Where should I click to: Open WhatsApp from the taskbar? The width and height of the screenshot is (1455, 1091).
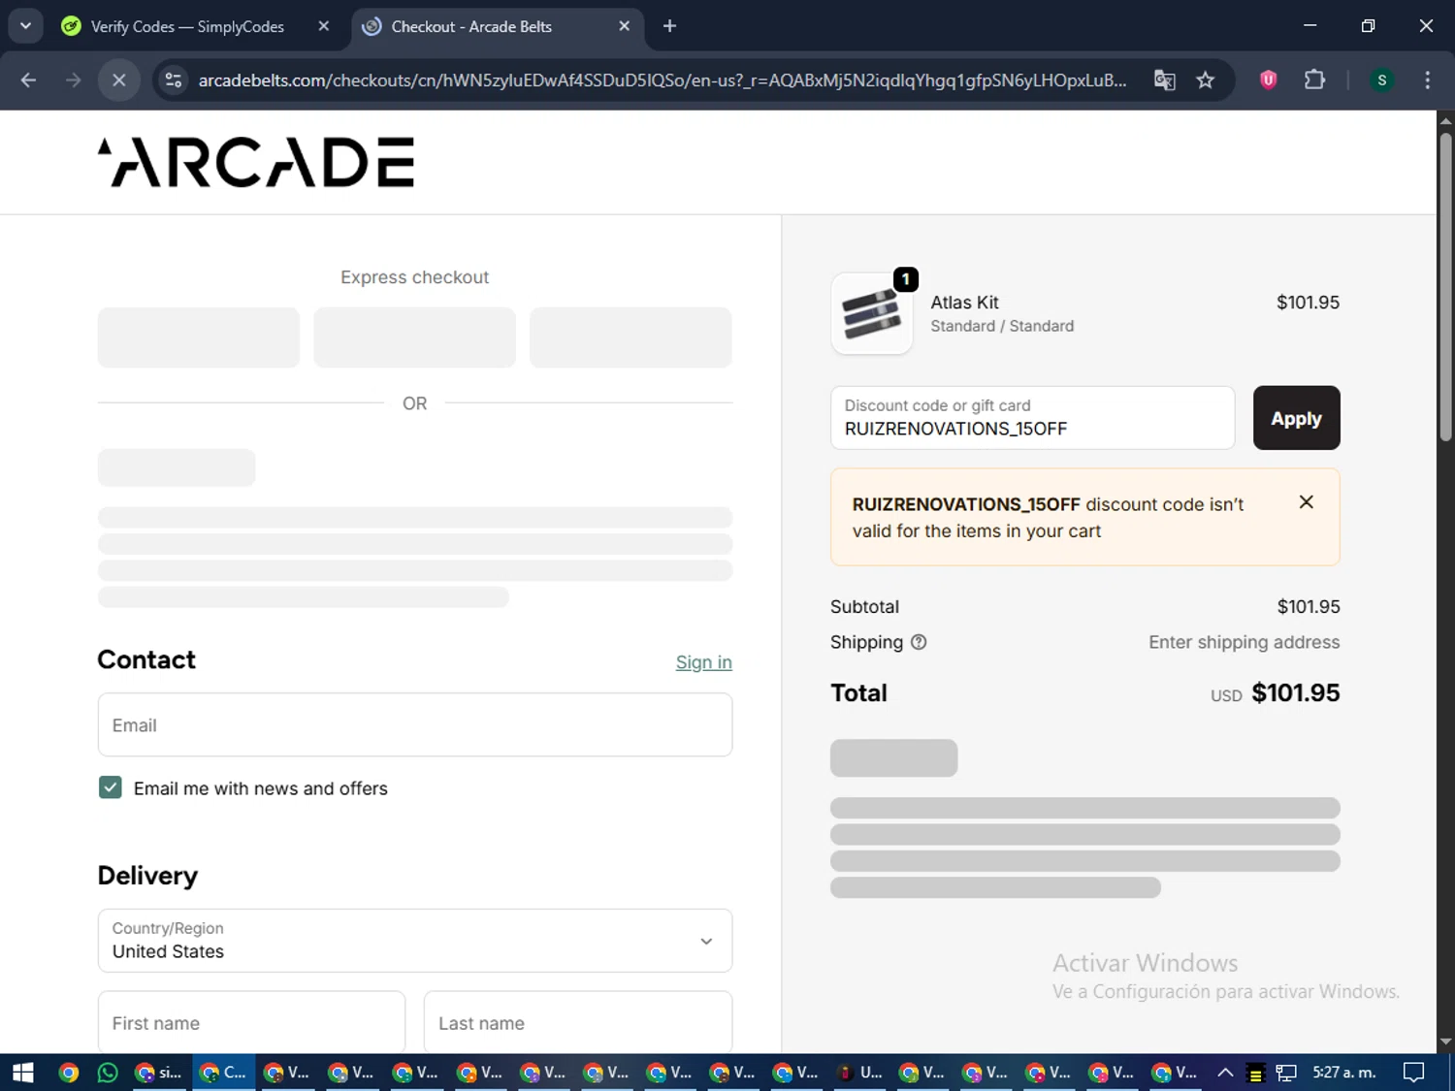108,1073
